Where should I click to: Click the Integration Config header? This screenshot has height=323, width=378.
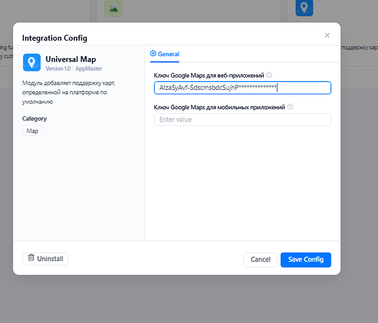[55, 38]
